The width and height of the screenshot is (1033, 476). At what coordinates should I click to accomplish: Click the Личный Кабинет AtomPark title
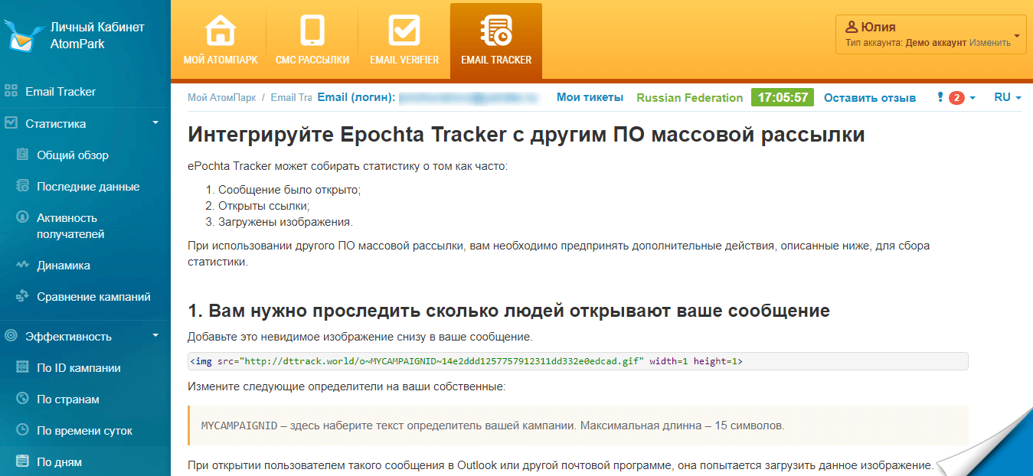click(97, 35)
